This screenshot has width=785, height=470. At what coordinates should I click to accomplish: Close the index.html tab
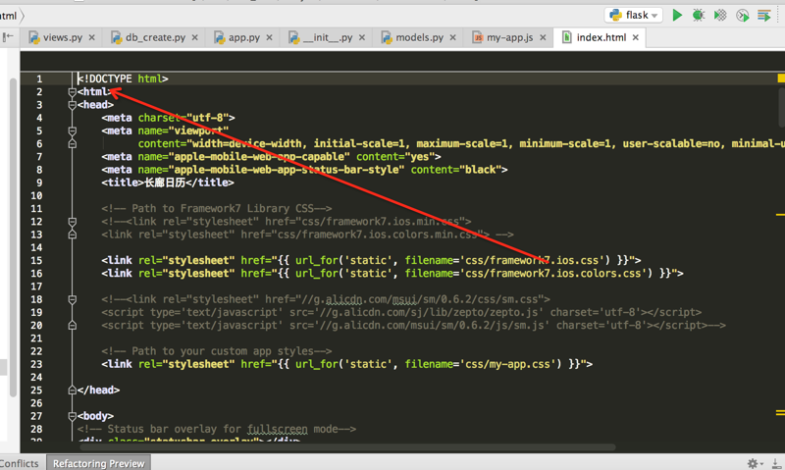635,37
